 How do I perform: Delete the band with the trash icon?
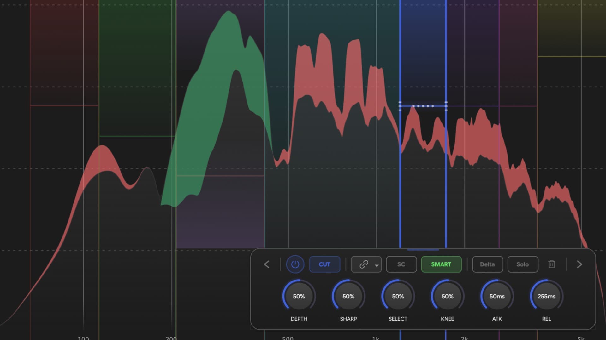(551, 264)
